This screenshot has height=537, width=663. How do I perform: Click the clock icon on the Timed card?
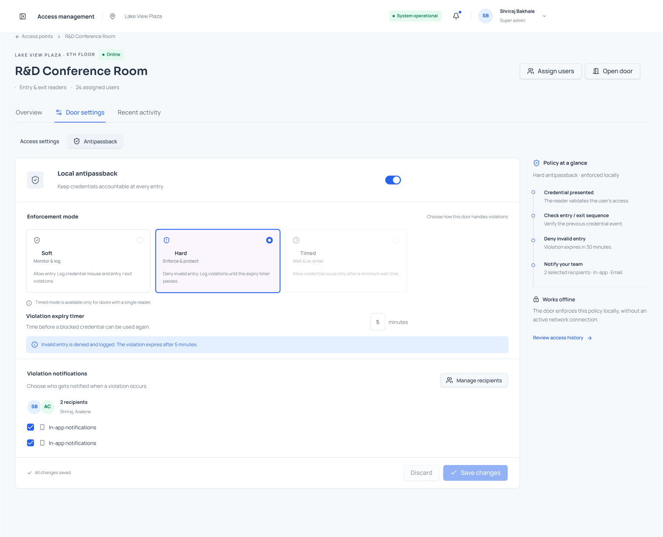pyautogui.click(x=296, y=240)
